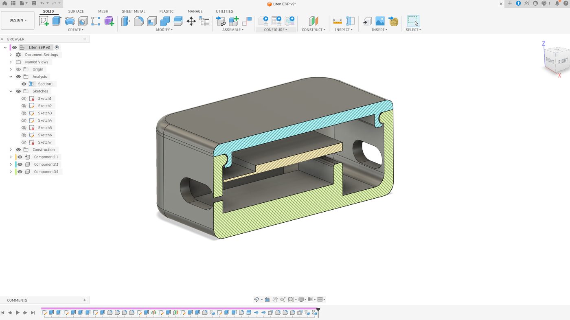Screen dimensions: 570x320
Task: Open the DESIGN workspace dropdown
Action: click(x=18, y=20)
